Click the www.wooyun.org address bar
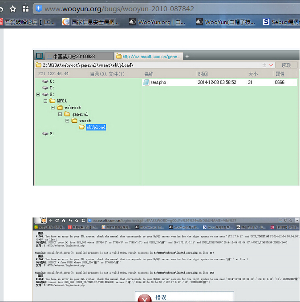The width and height of the screenshot is (300, 302). 166,8
